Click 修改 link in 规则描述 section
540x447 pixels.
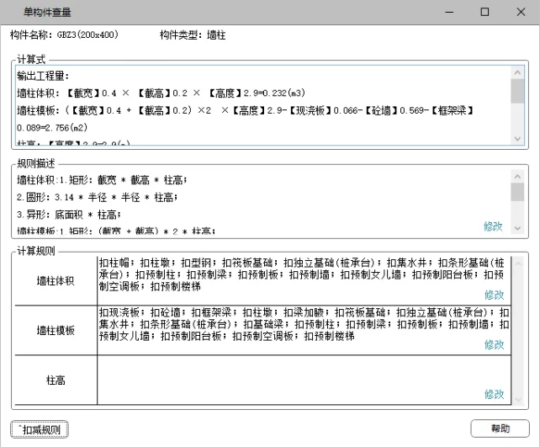(493, 226)
